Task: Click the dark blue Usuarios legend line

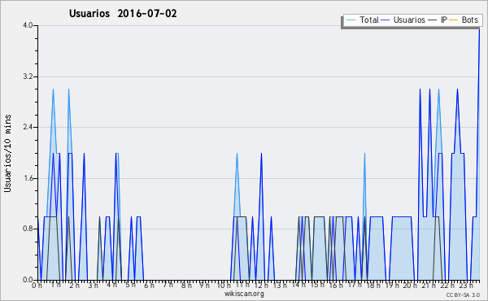Action: click(x=386, y=20)
